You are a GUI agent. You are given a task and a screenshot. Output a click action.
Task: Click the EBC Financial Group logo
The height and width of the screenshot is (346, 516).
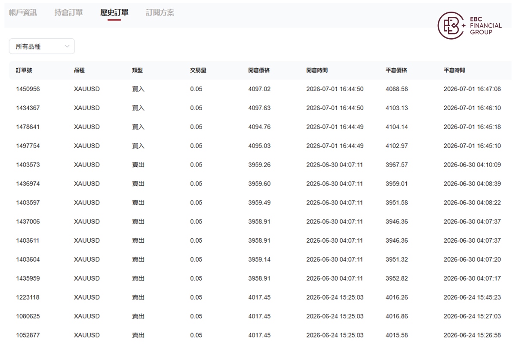click(470, 26)
